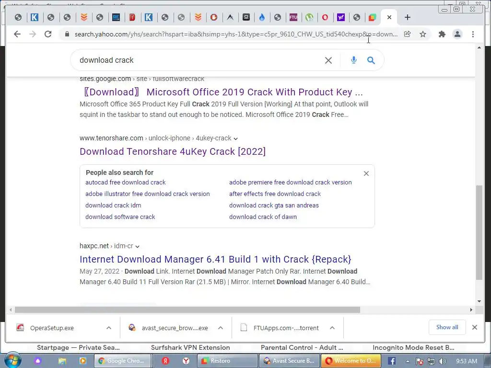Switch to Welcome to Opera taskbar window
The height and width of the screenshot is (368, 491).
[351, 361]
